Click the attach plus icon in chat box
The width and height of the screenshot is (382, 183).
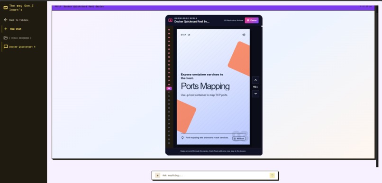click(x=158, y=175)
